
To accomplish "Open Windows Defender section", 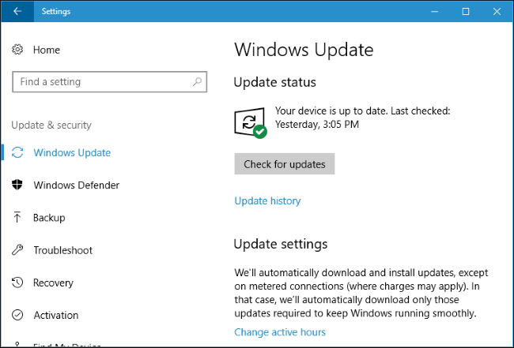I will click(77, 185).
